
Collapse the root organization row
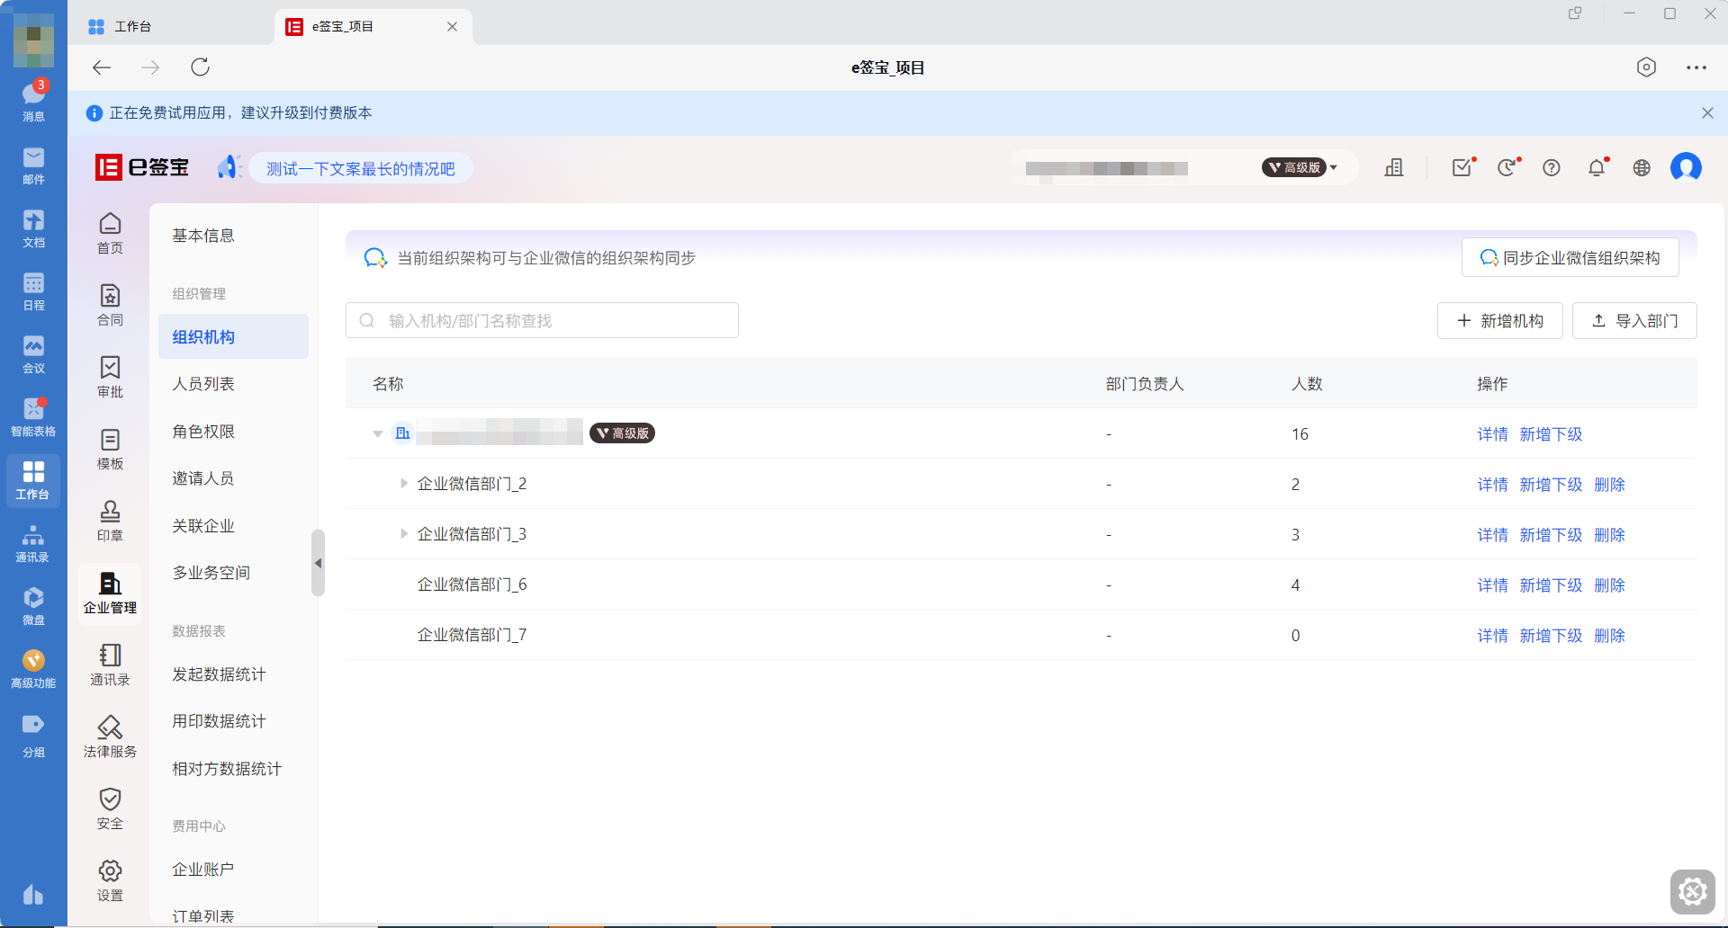point(378,434)
